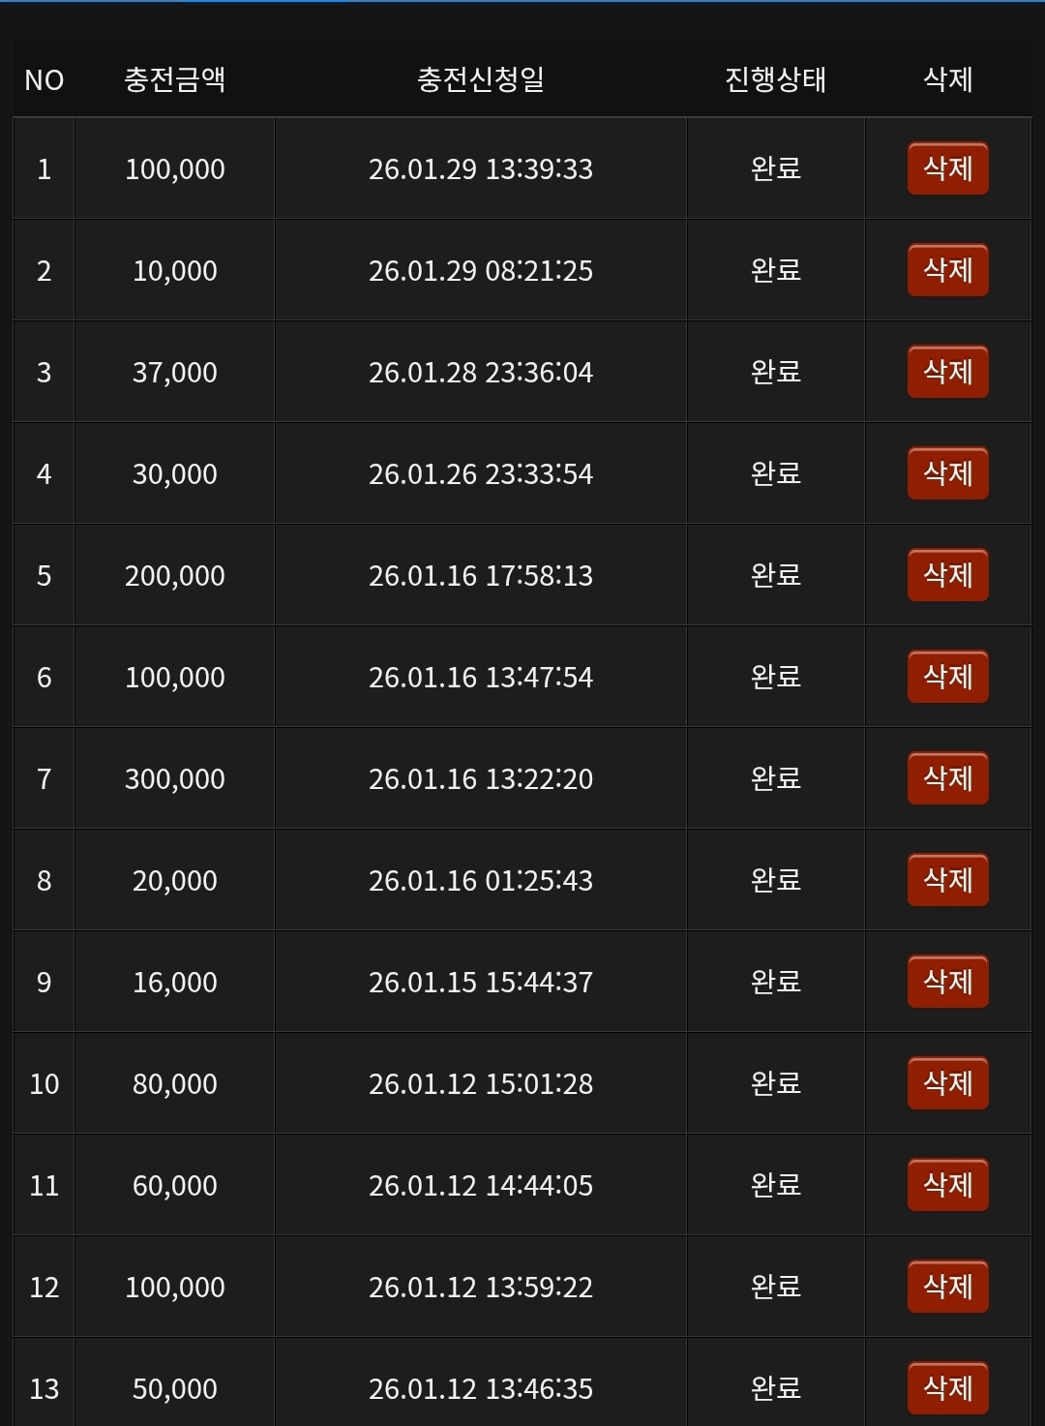Click the 충전신청일 column header
The image size is (1045, 1426).
[x=480, y=79]
